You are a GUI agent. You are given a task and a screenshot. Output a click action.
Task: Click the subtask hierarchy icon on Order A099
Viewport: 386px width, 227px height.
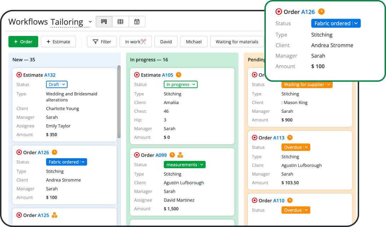(x=181, y=155)
